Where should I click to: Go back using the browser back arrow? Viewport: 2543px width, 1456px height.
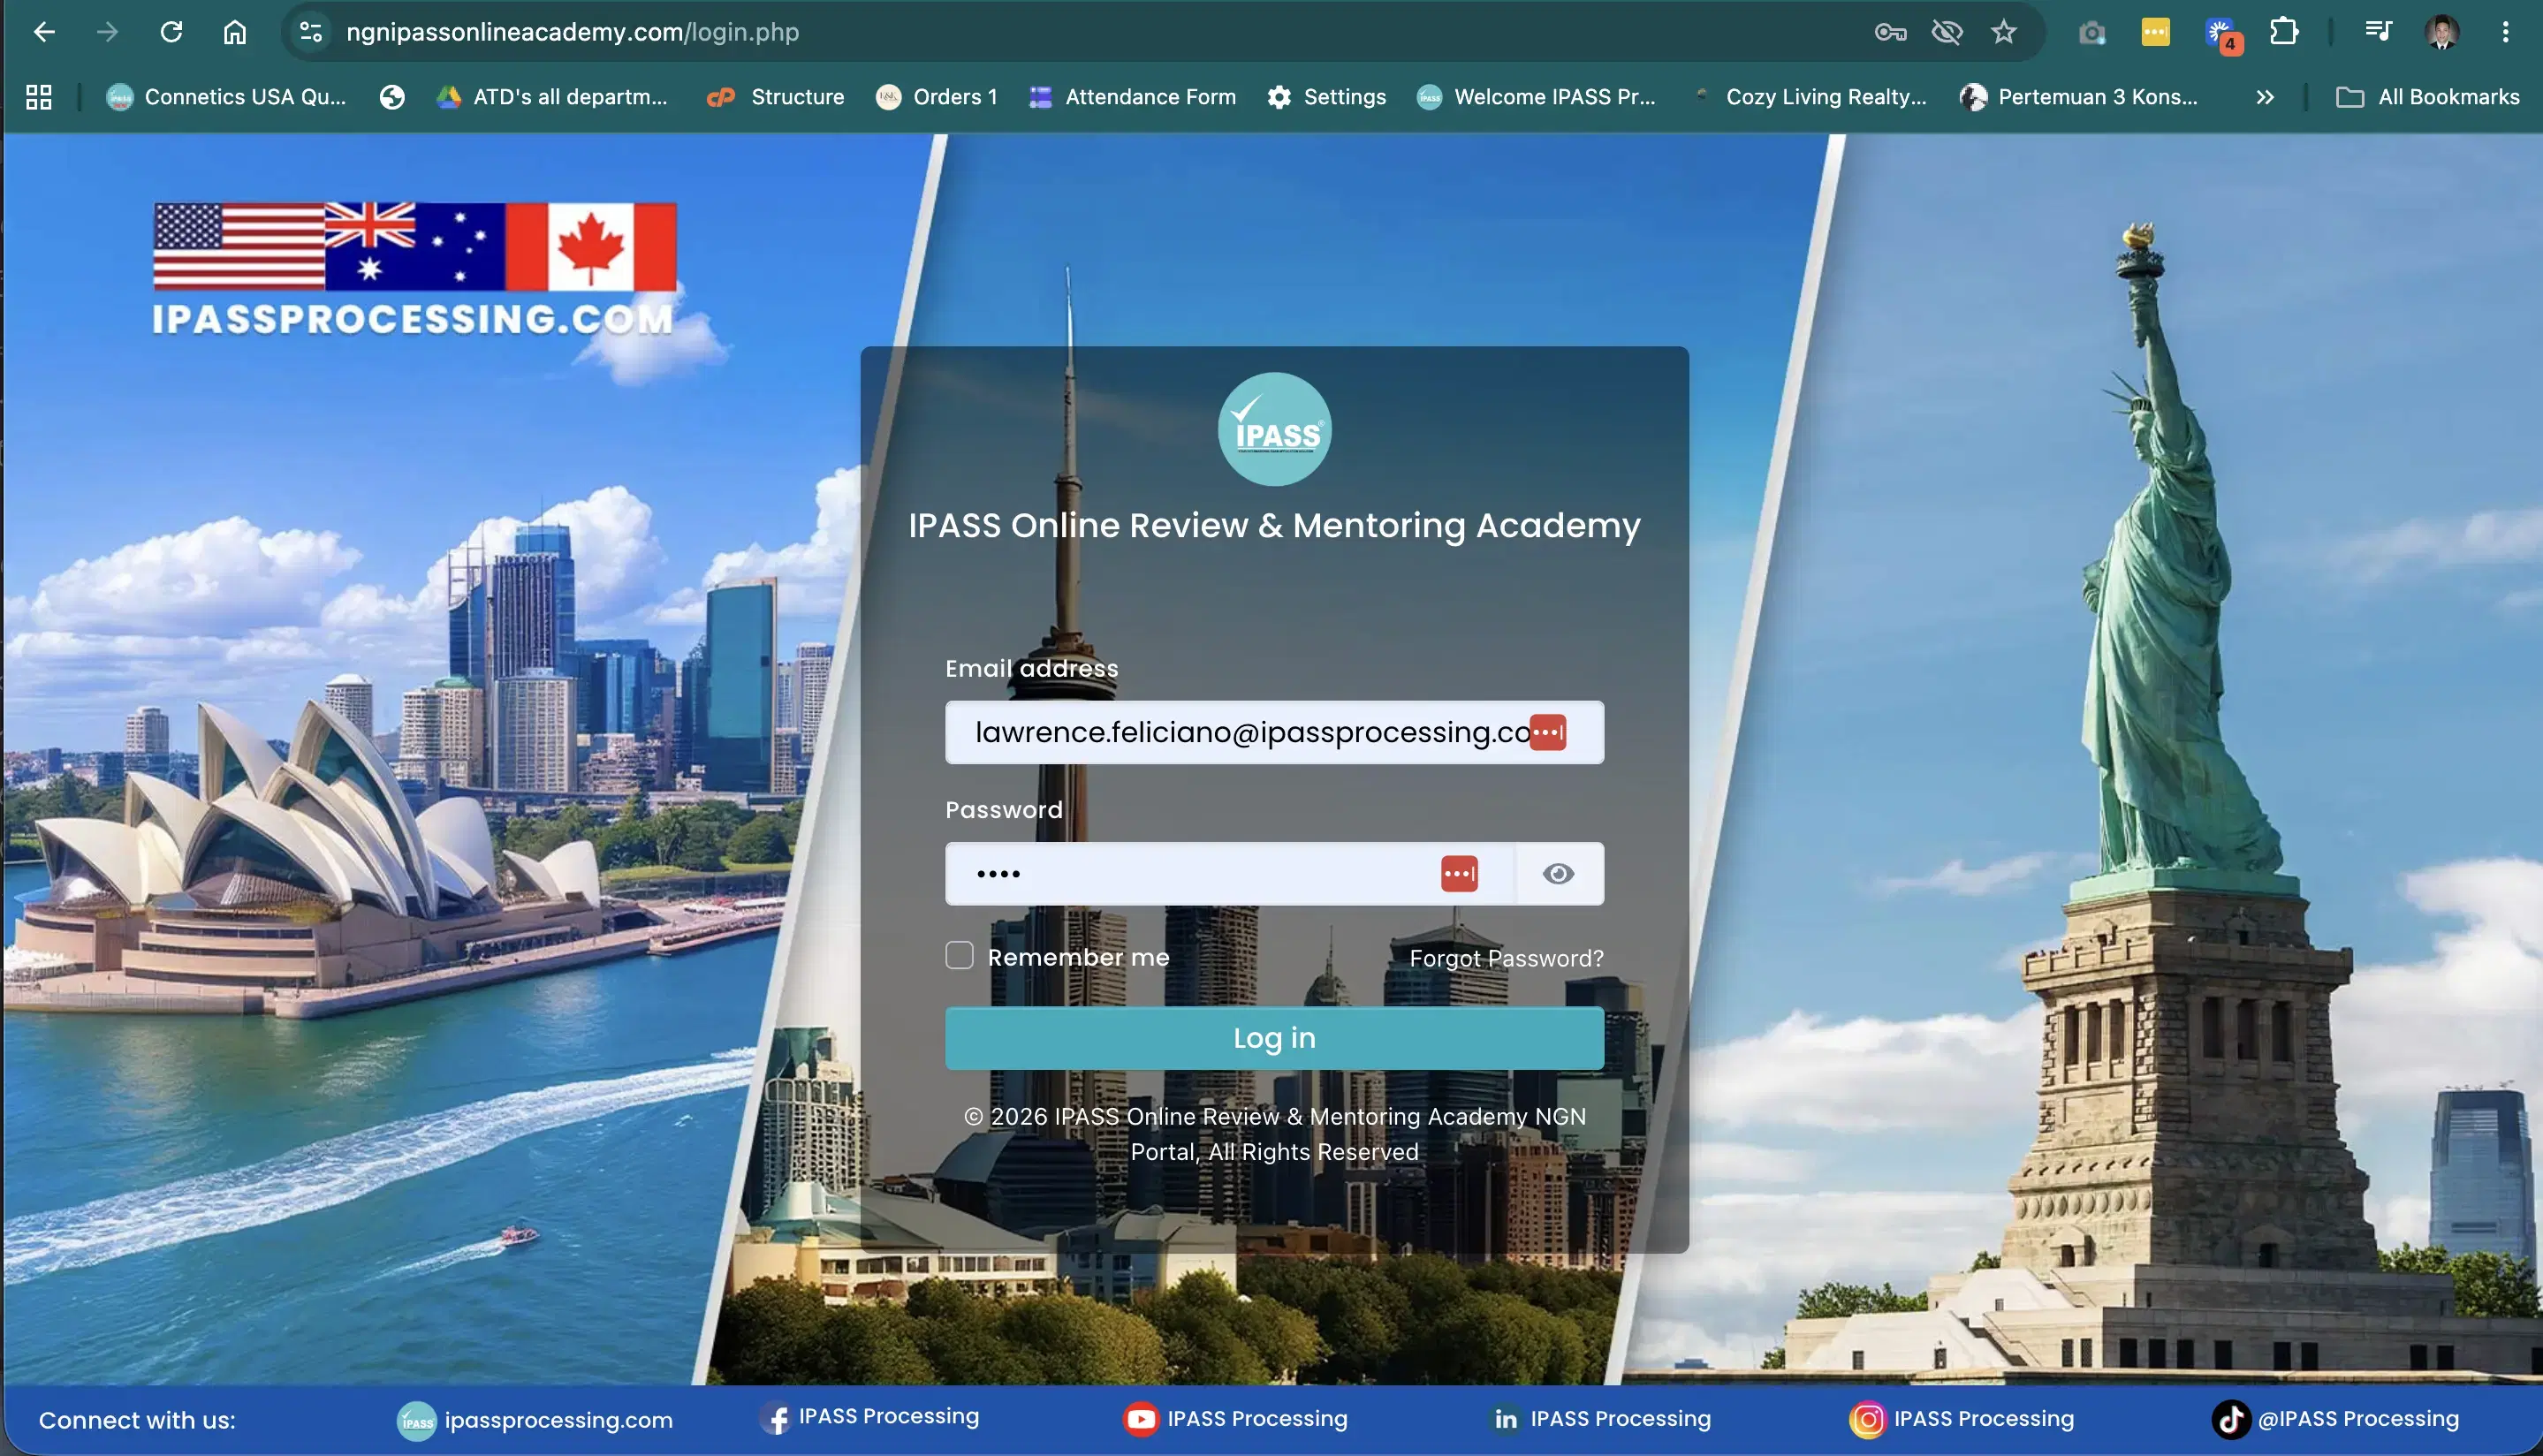click(44, 32)
